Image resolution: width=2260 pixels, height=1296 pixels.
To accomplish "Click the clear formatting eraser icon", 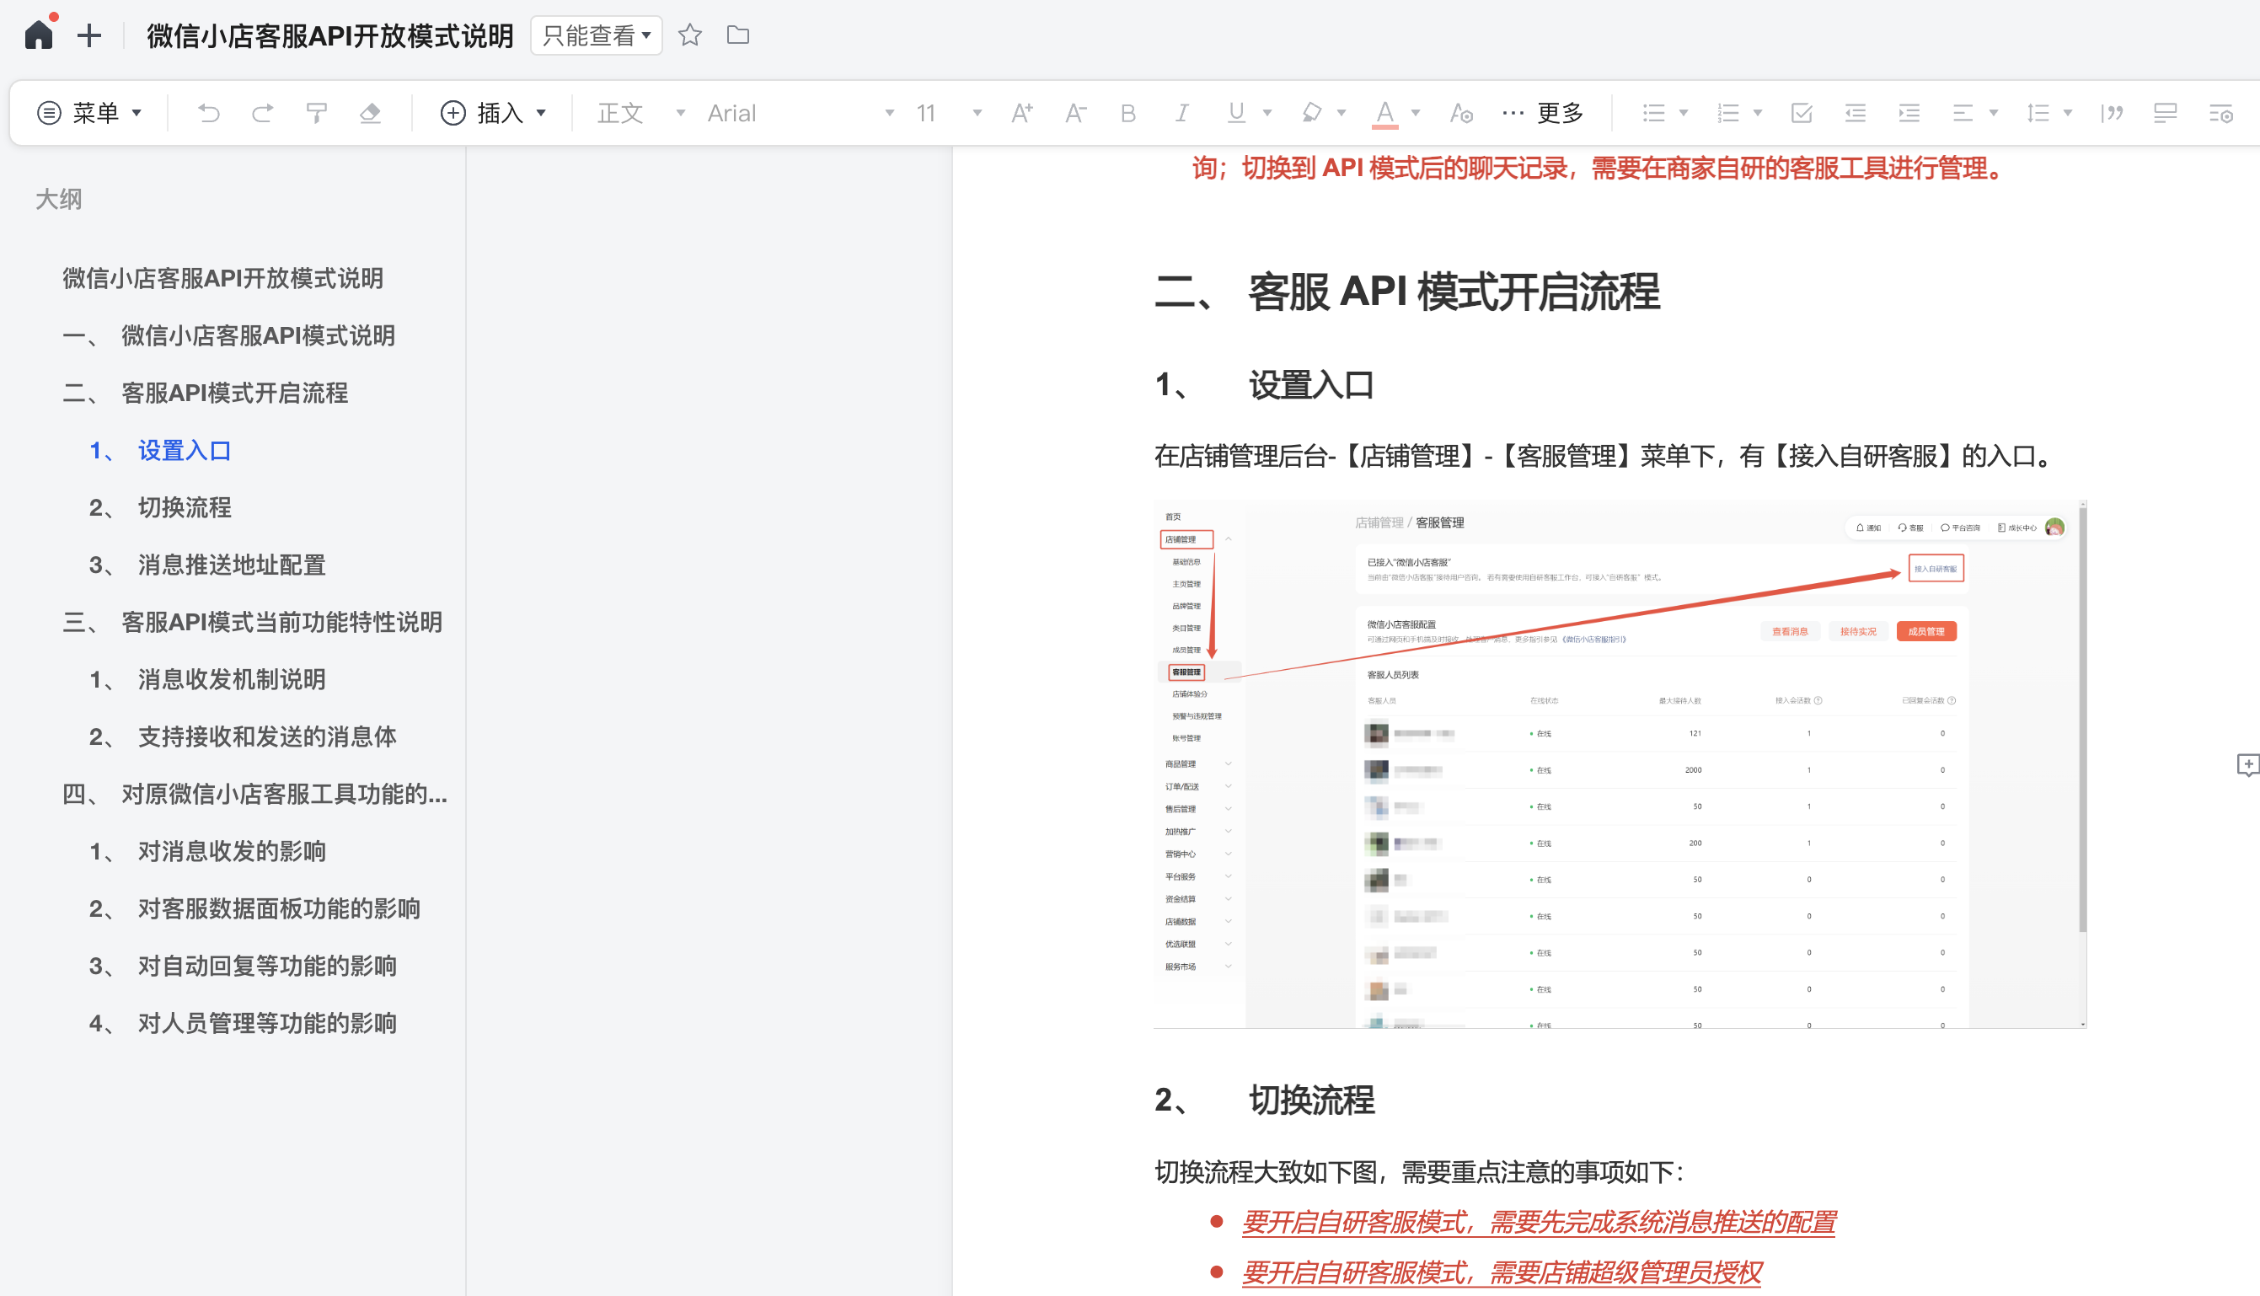I will coord(370,113).
